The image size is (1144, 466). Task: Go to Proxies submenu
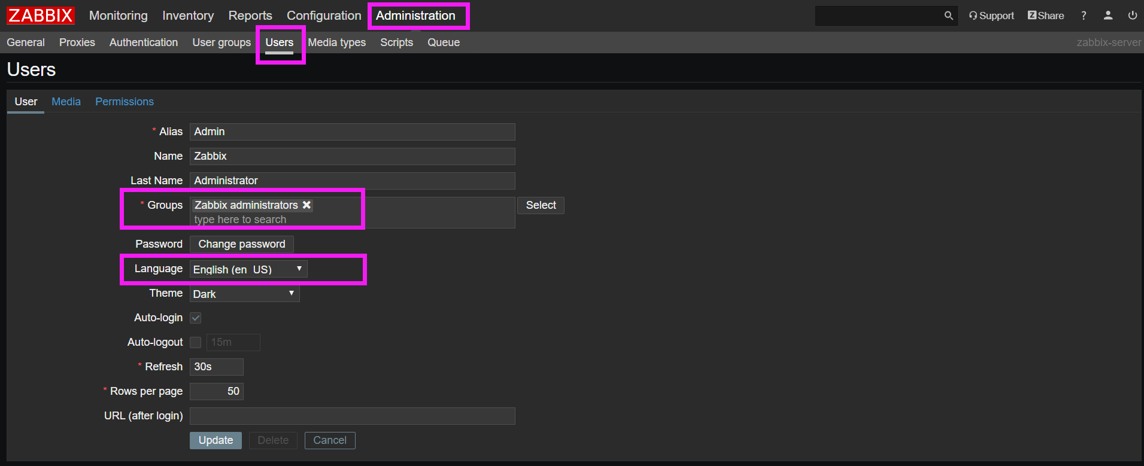tap(77, 42)
